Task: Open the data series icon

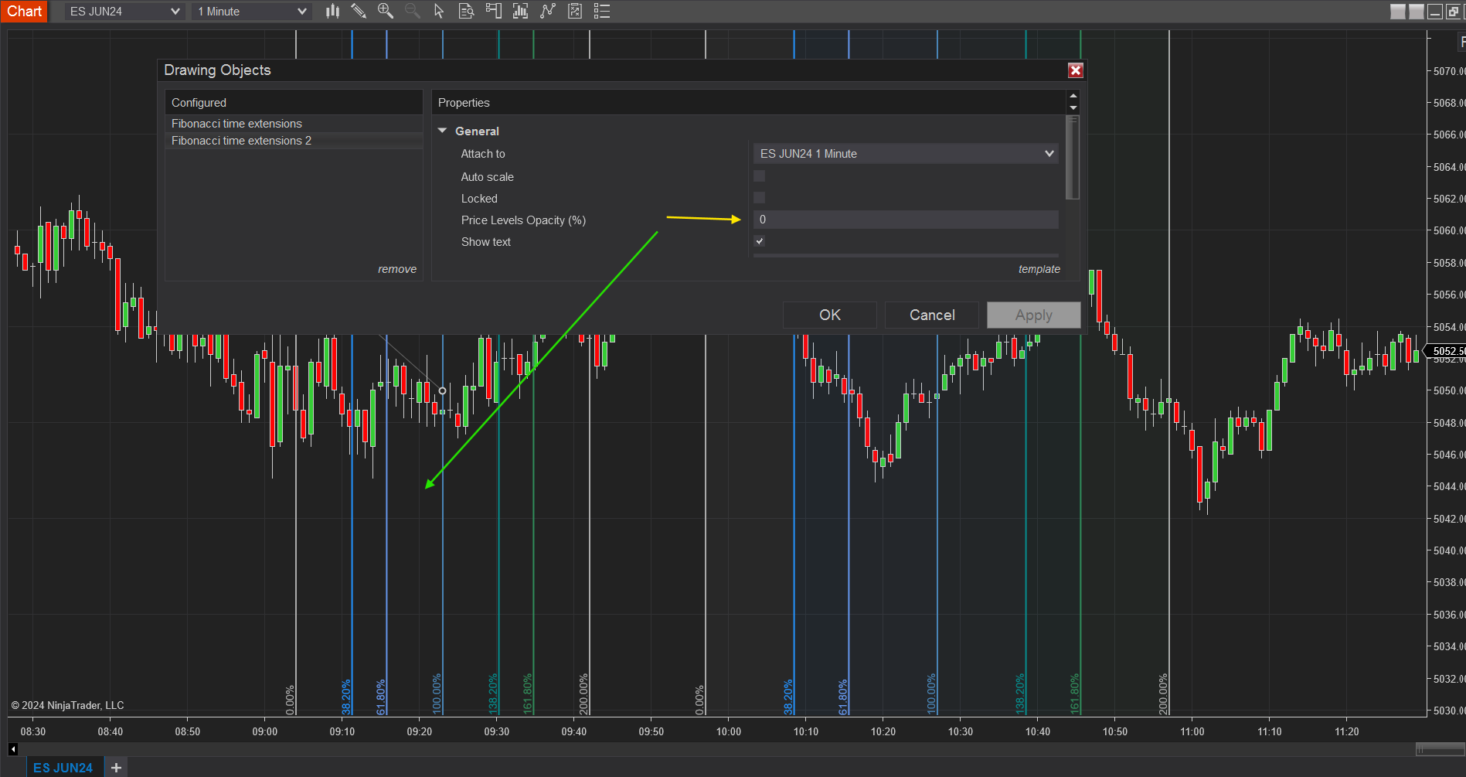Action: point(520,11)
